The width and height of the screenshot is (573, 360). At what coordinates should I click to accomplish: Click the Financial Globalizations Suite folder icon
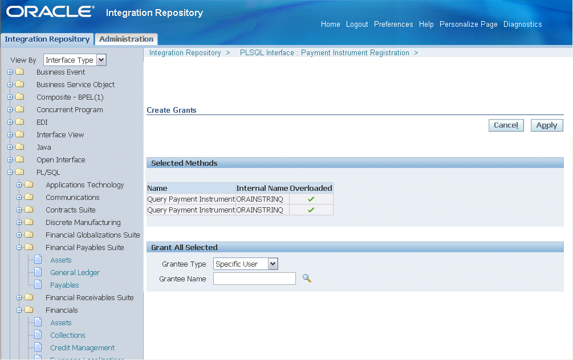(29, 235)
